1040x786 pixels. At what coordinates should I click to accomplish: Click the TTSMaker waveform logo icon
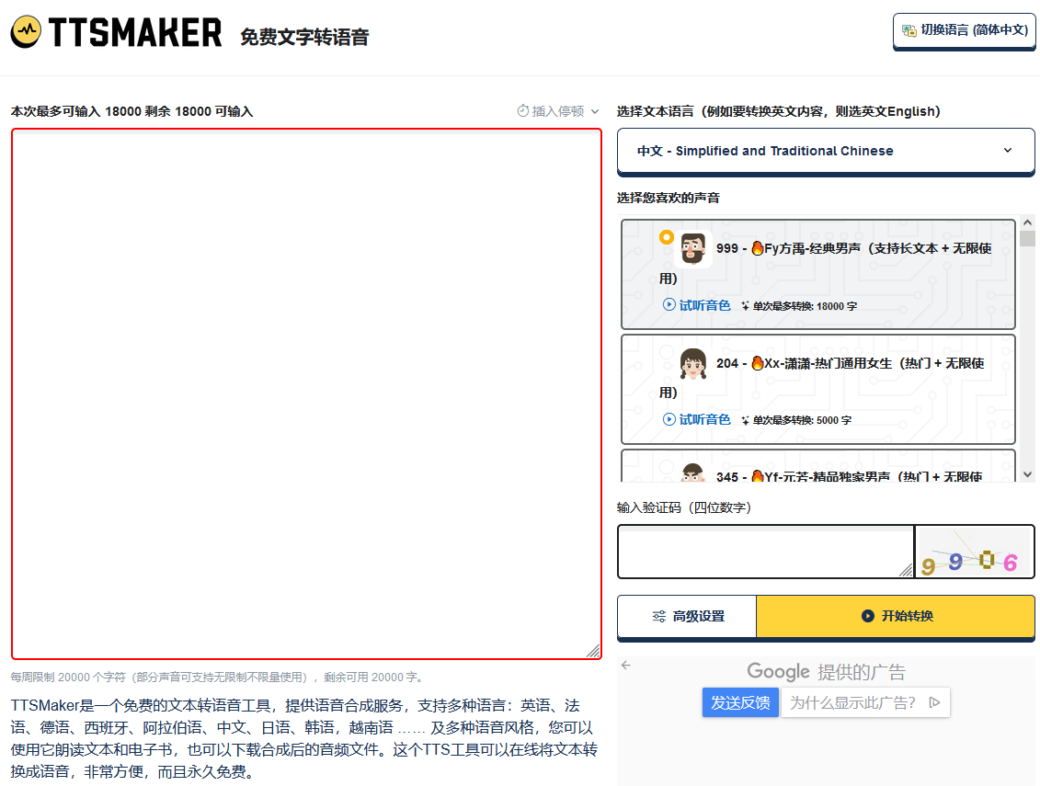pos(25,28)
